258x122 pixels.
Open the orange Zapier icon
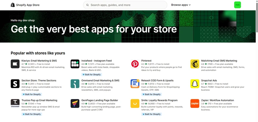pos(195,103)
